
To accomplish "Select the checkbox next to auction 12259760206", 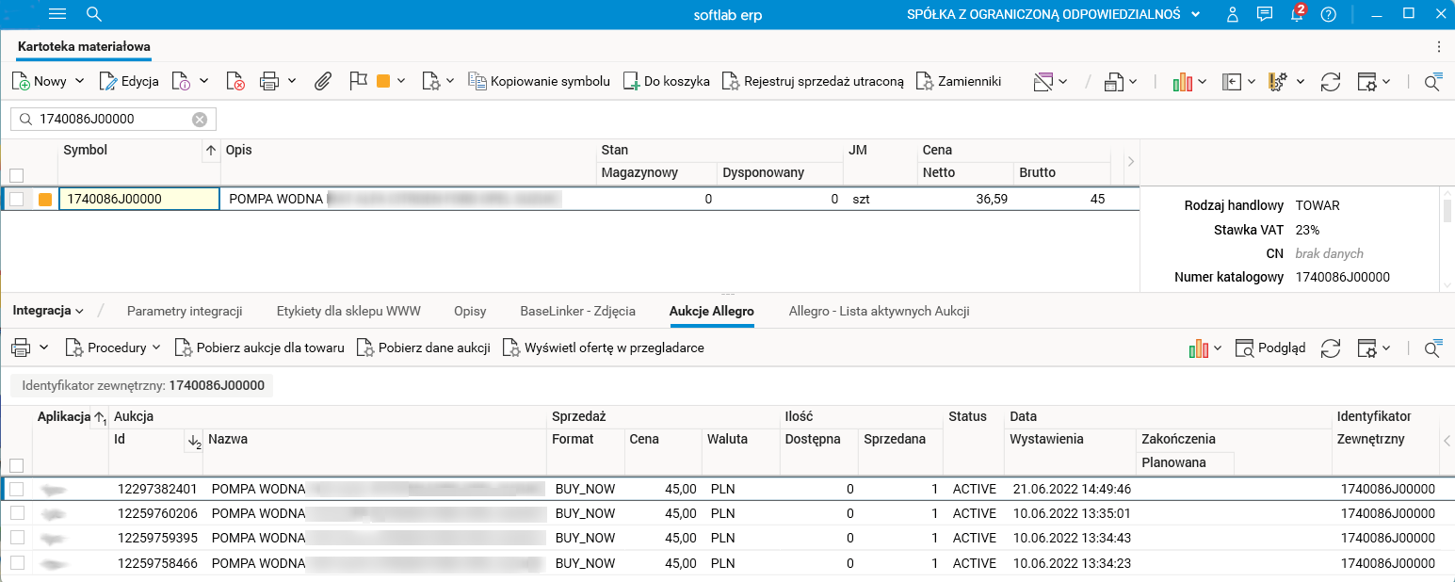I will pos(16,513).
